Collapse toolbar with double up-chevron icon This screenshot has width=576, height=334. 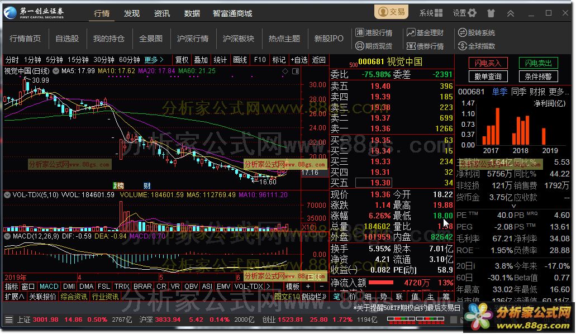(511, 13)
